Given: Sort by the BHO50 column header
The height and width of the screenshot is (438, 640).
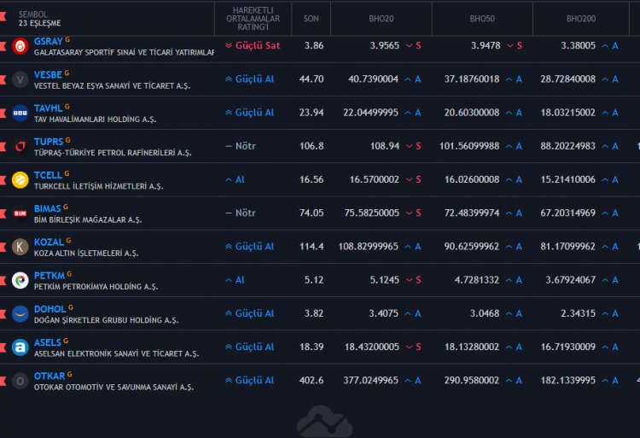Looking at the screenshot, I should tap(482, 19).
